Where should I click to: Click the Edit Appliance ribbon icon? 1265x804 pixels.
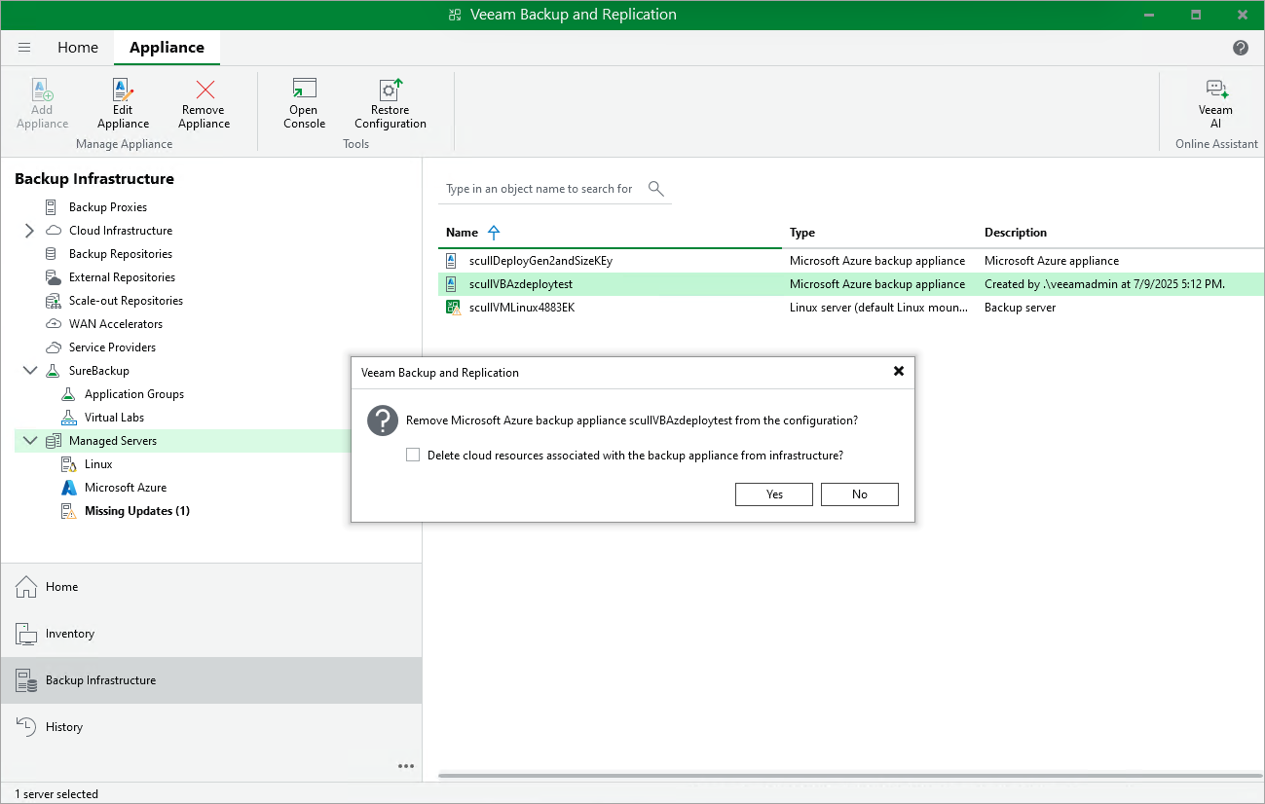123,91
